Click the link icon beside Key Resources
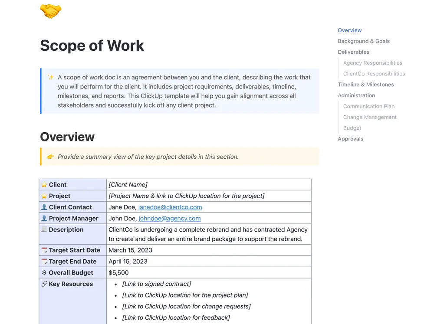 [44, 284]
